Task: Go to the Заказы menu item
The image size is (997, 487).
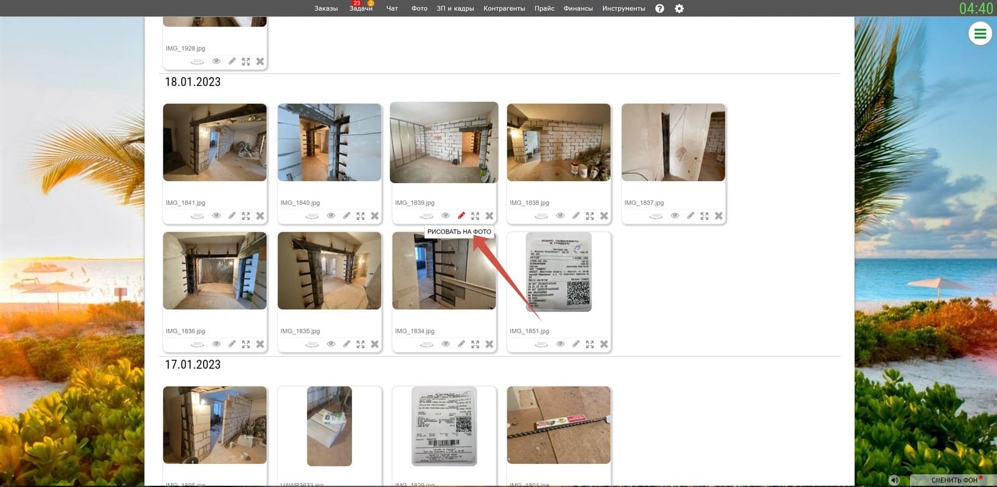Action: point(326,9)
